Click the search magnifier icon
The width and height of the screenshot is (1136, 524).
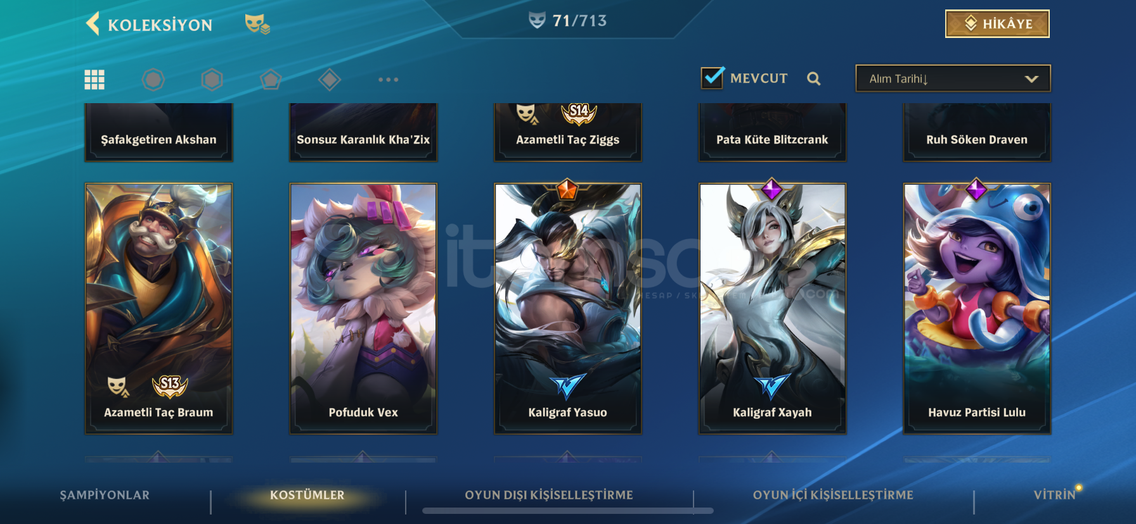click(x=814, y=78)
